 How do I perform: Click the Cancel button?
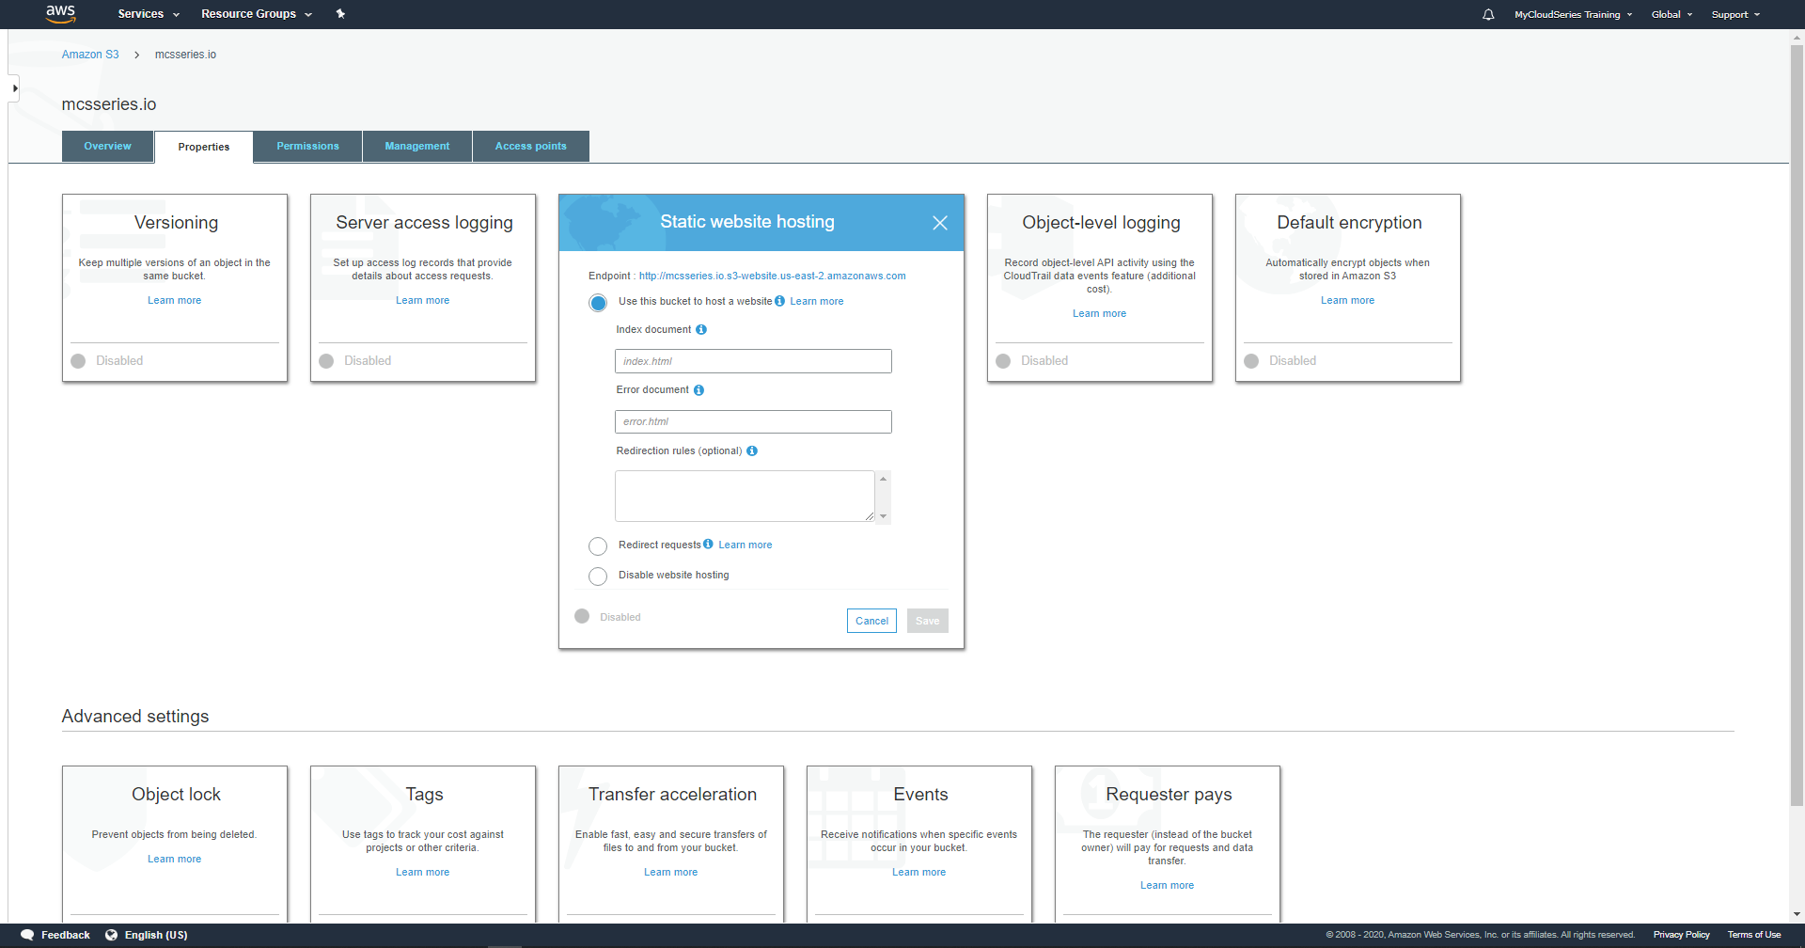tap(871, 621)
